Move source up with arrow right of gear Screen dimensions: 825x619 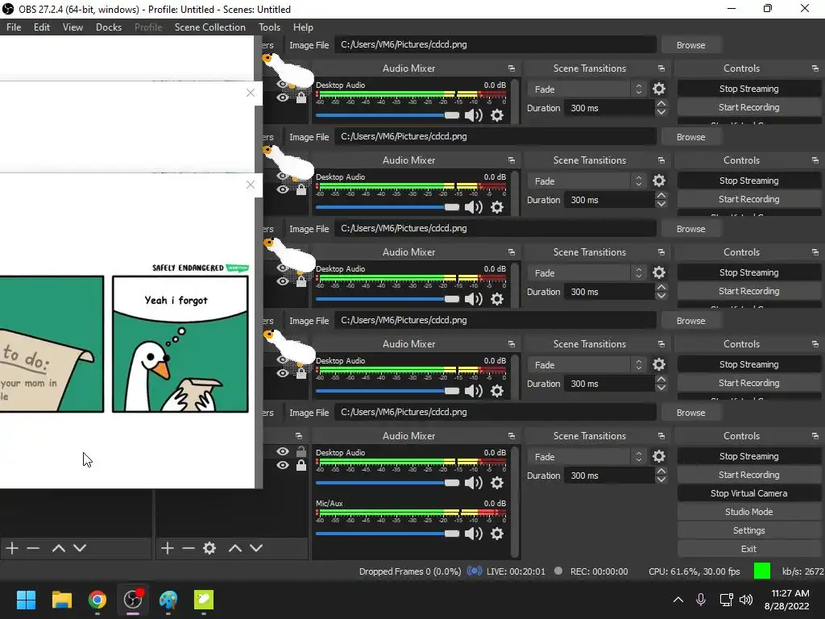pos(234,548)
